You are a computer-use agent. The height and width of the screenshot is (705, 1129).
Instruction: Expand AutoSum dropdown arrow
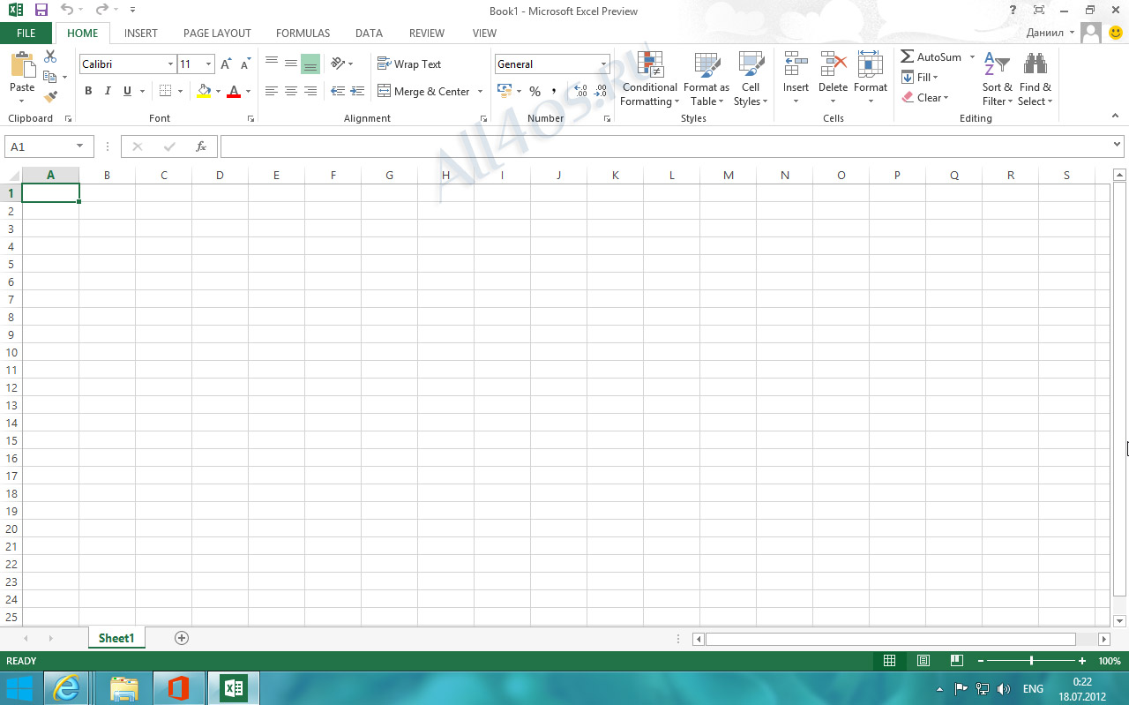pos(973,56)
